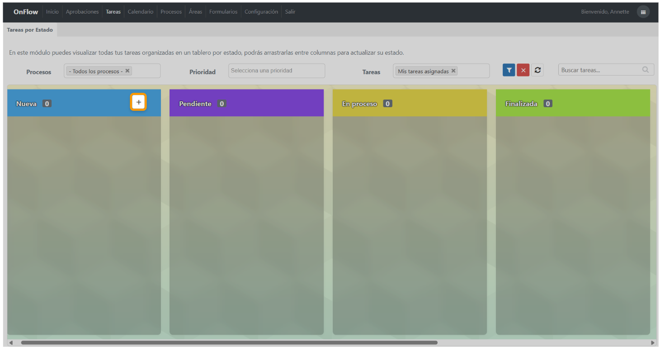Viewport: 660px width, 351px height.
Task: Remove the "Todos los procesos" filter tag
Action: 127,71
